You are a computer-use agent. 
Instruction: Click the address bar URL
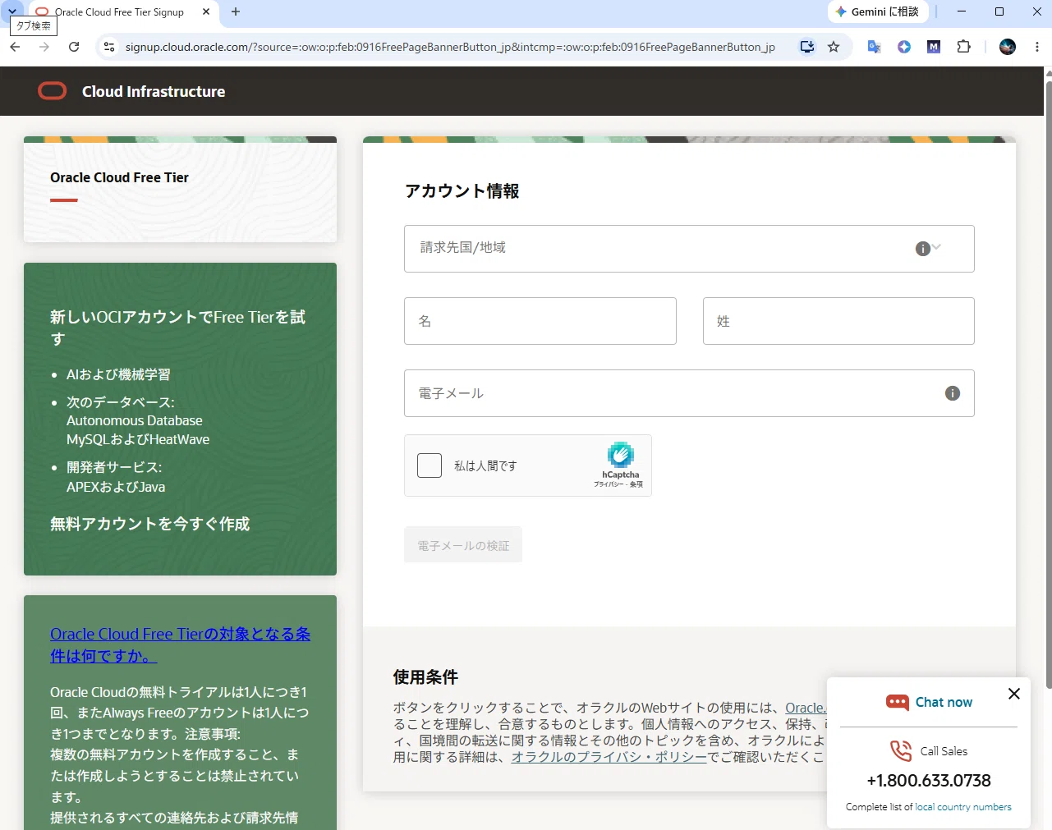pos(450,47)
